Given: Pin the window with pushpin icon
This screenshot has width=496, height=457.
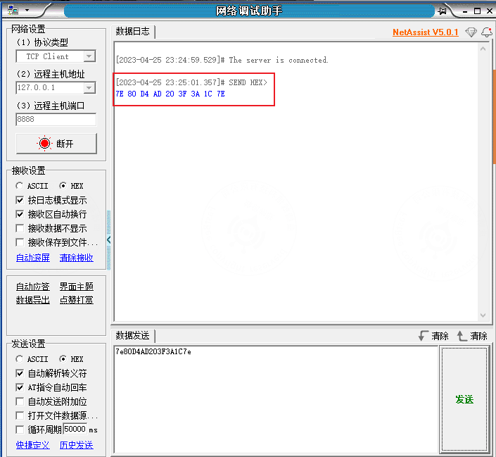Looking at the screenshot, I should (x=443, y=11).
